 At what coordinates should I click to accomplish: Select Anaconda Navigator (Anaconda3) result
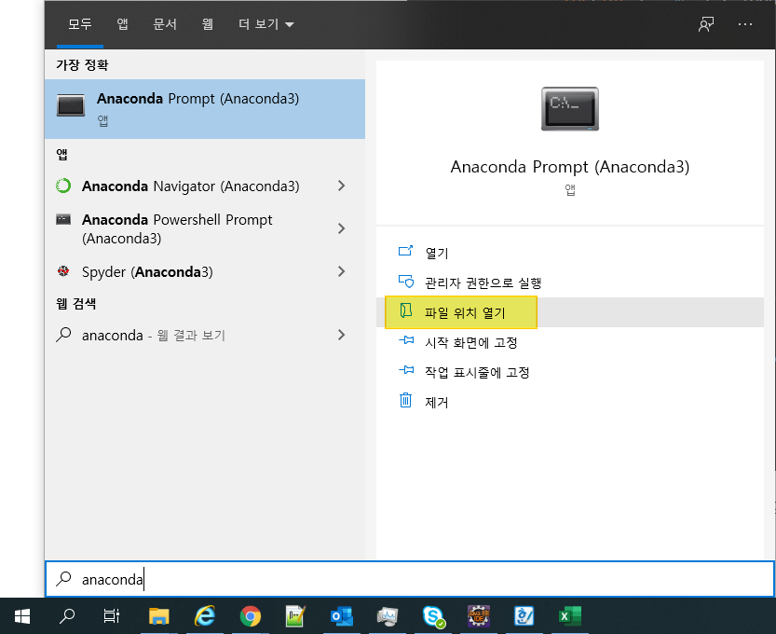(205, 186)
